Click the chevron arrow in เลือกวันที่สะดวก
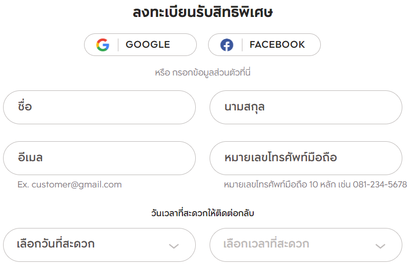Viewport: 410px width, 267px height. click(174, 246)
